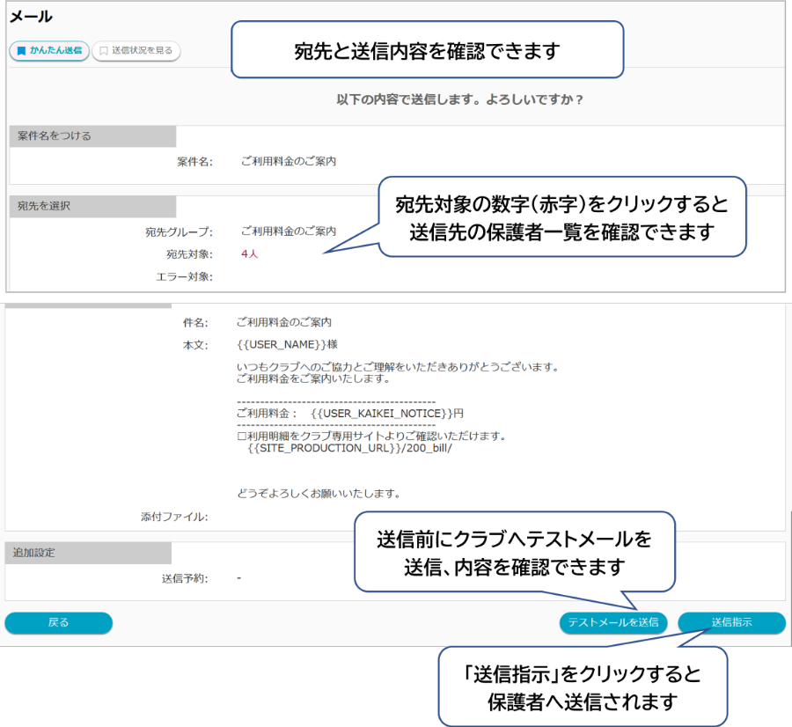Click the {{USER_NAME}}様 line in 本文
792x727 pixels.
287,345
